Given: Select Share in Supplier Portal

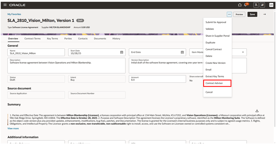Looking at the screenshot, I should (217, 36).
